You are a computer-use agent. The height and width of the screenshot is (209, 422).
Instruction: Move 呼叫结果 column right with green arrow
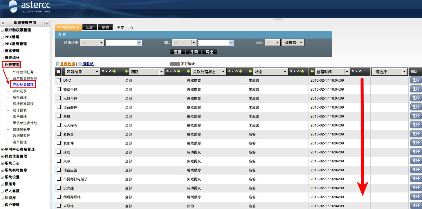tap(114, 71)
